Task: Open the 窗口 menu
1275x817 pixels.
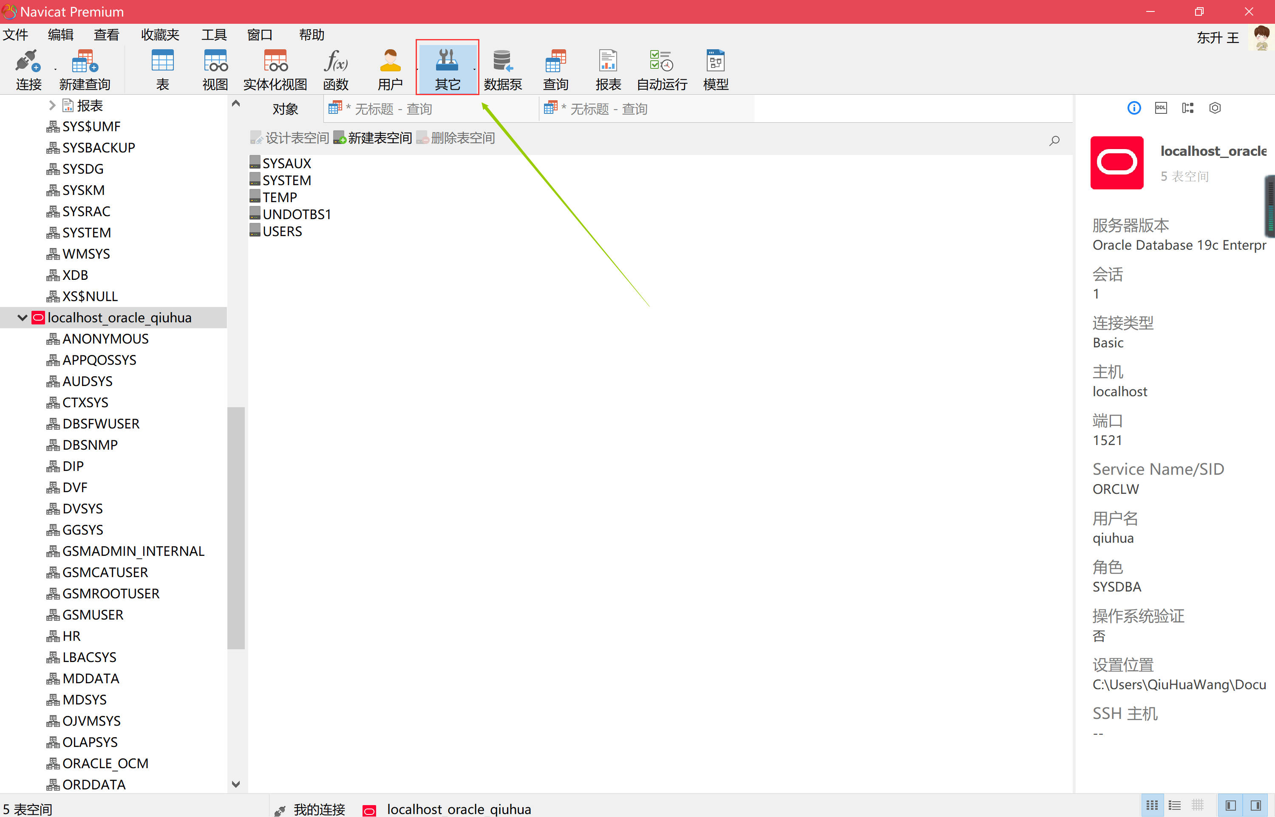Action: click(x=260, y=35)
